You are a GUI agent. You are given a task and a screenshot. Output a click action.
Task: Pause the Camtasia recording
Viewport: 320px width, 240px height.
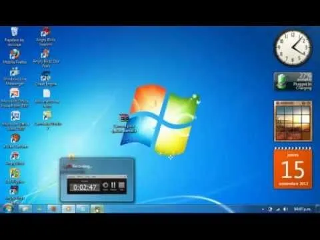coord(113,186)
